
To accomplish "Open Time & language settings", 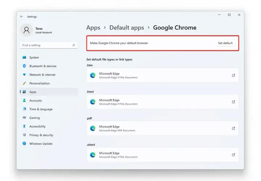I will [49, 109].
